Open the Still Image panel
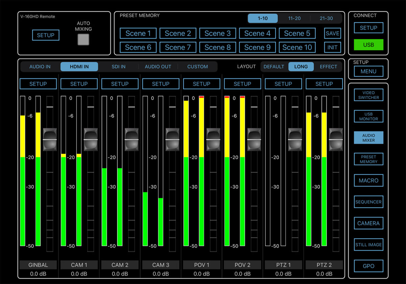Screen dimensions: 406x284 point(368,244)
